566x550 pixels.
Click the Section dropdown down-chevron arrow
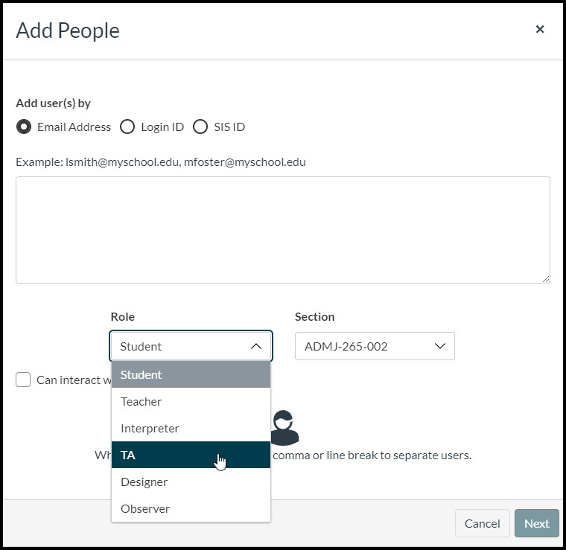coord(439,346)
